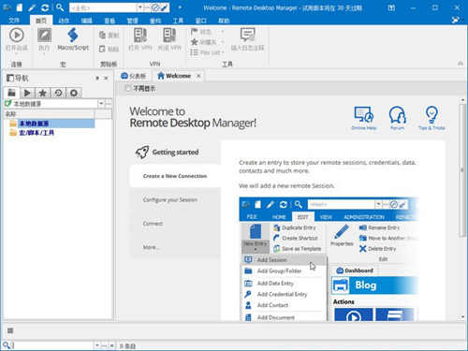Viewport: 468px width, 351px height.
Task: Switch to the dashboard tab beside Welcome
Action: coord(134,76)
